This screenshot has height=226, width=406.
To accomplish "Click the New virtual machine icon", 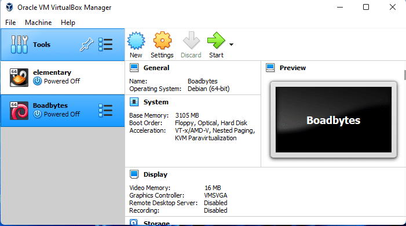I will click(x=136, y=41).
